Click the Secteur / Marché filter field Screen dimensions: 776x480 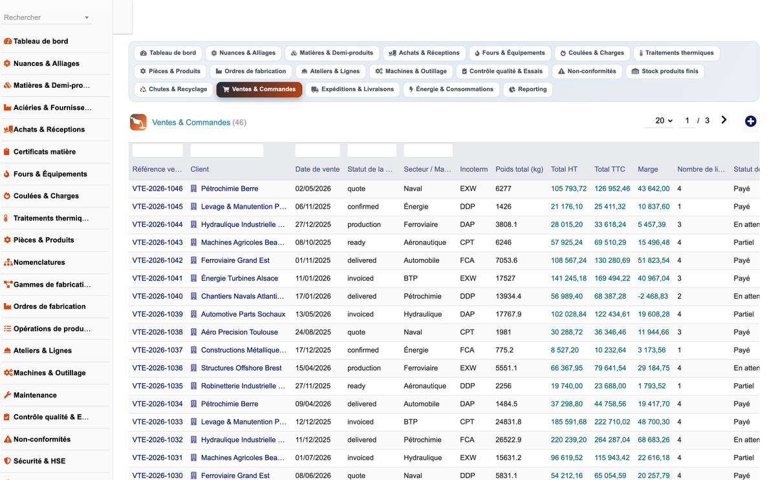tap(428, 151)
